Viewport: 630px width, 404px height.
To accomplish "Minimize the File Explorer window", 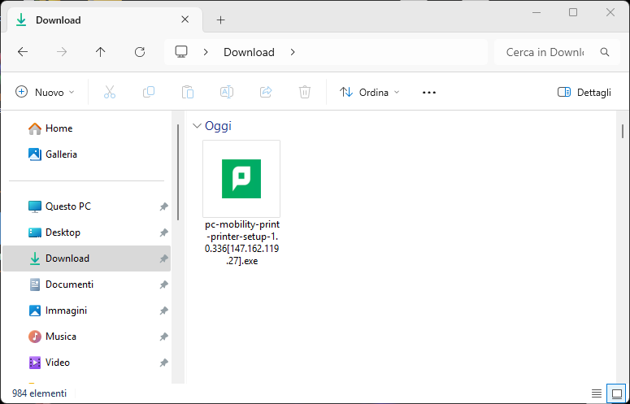I will pos(536,12).
